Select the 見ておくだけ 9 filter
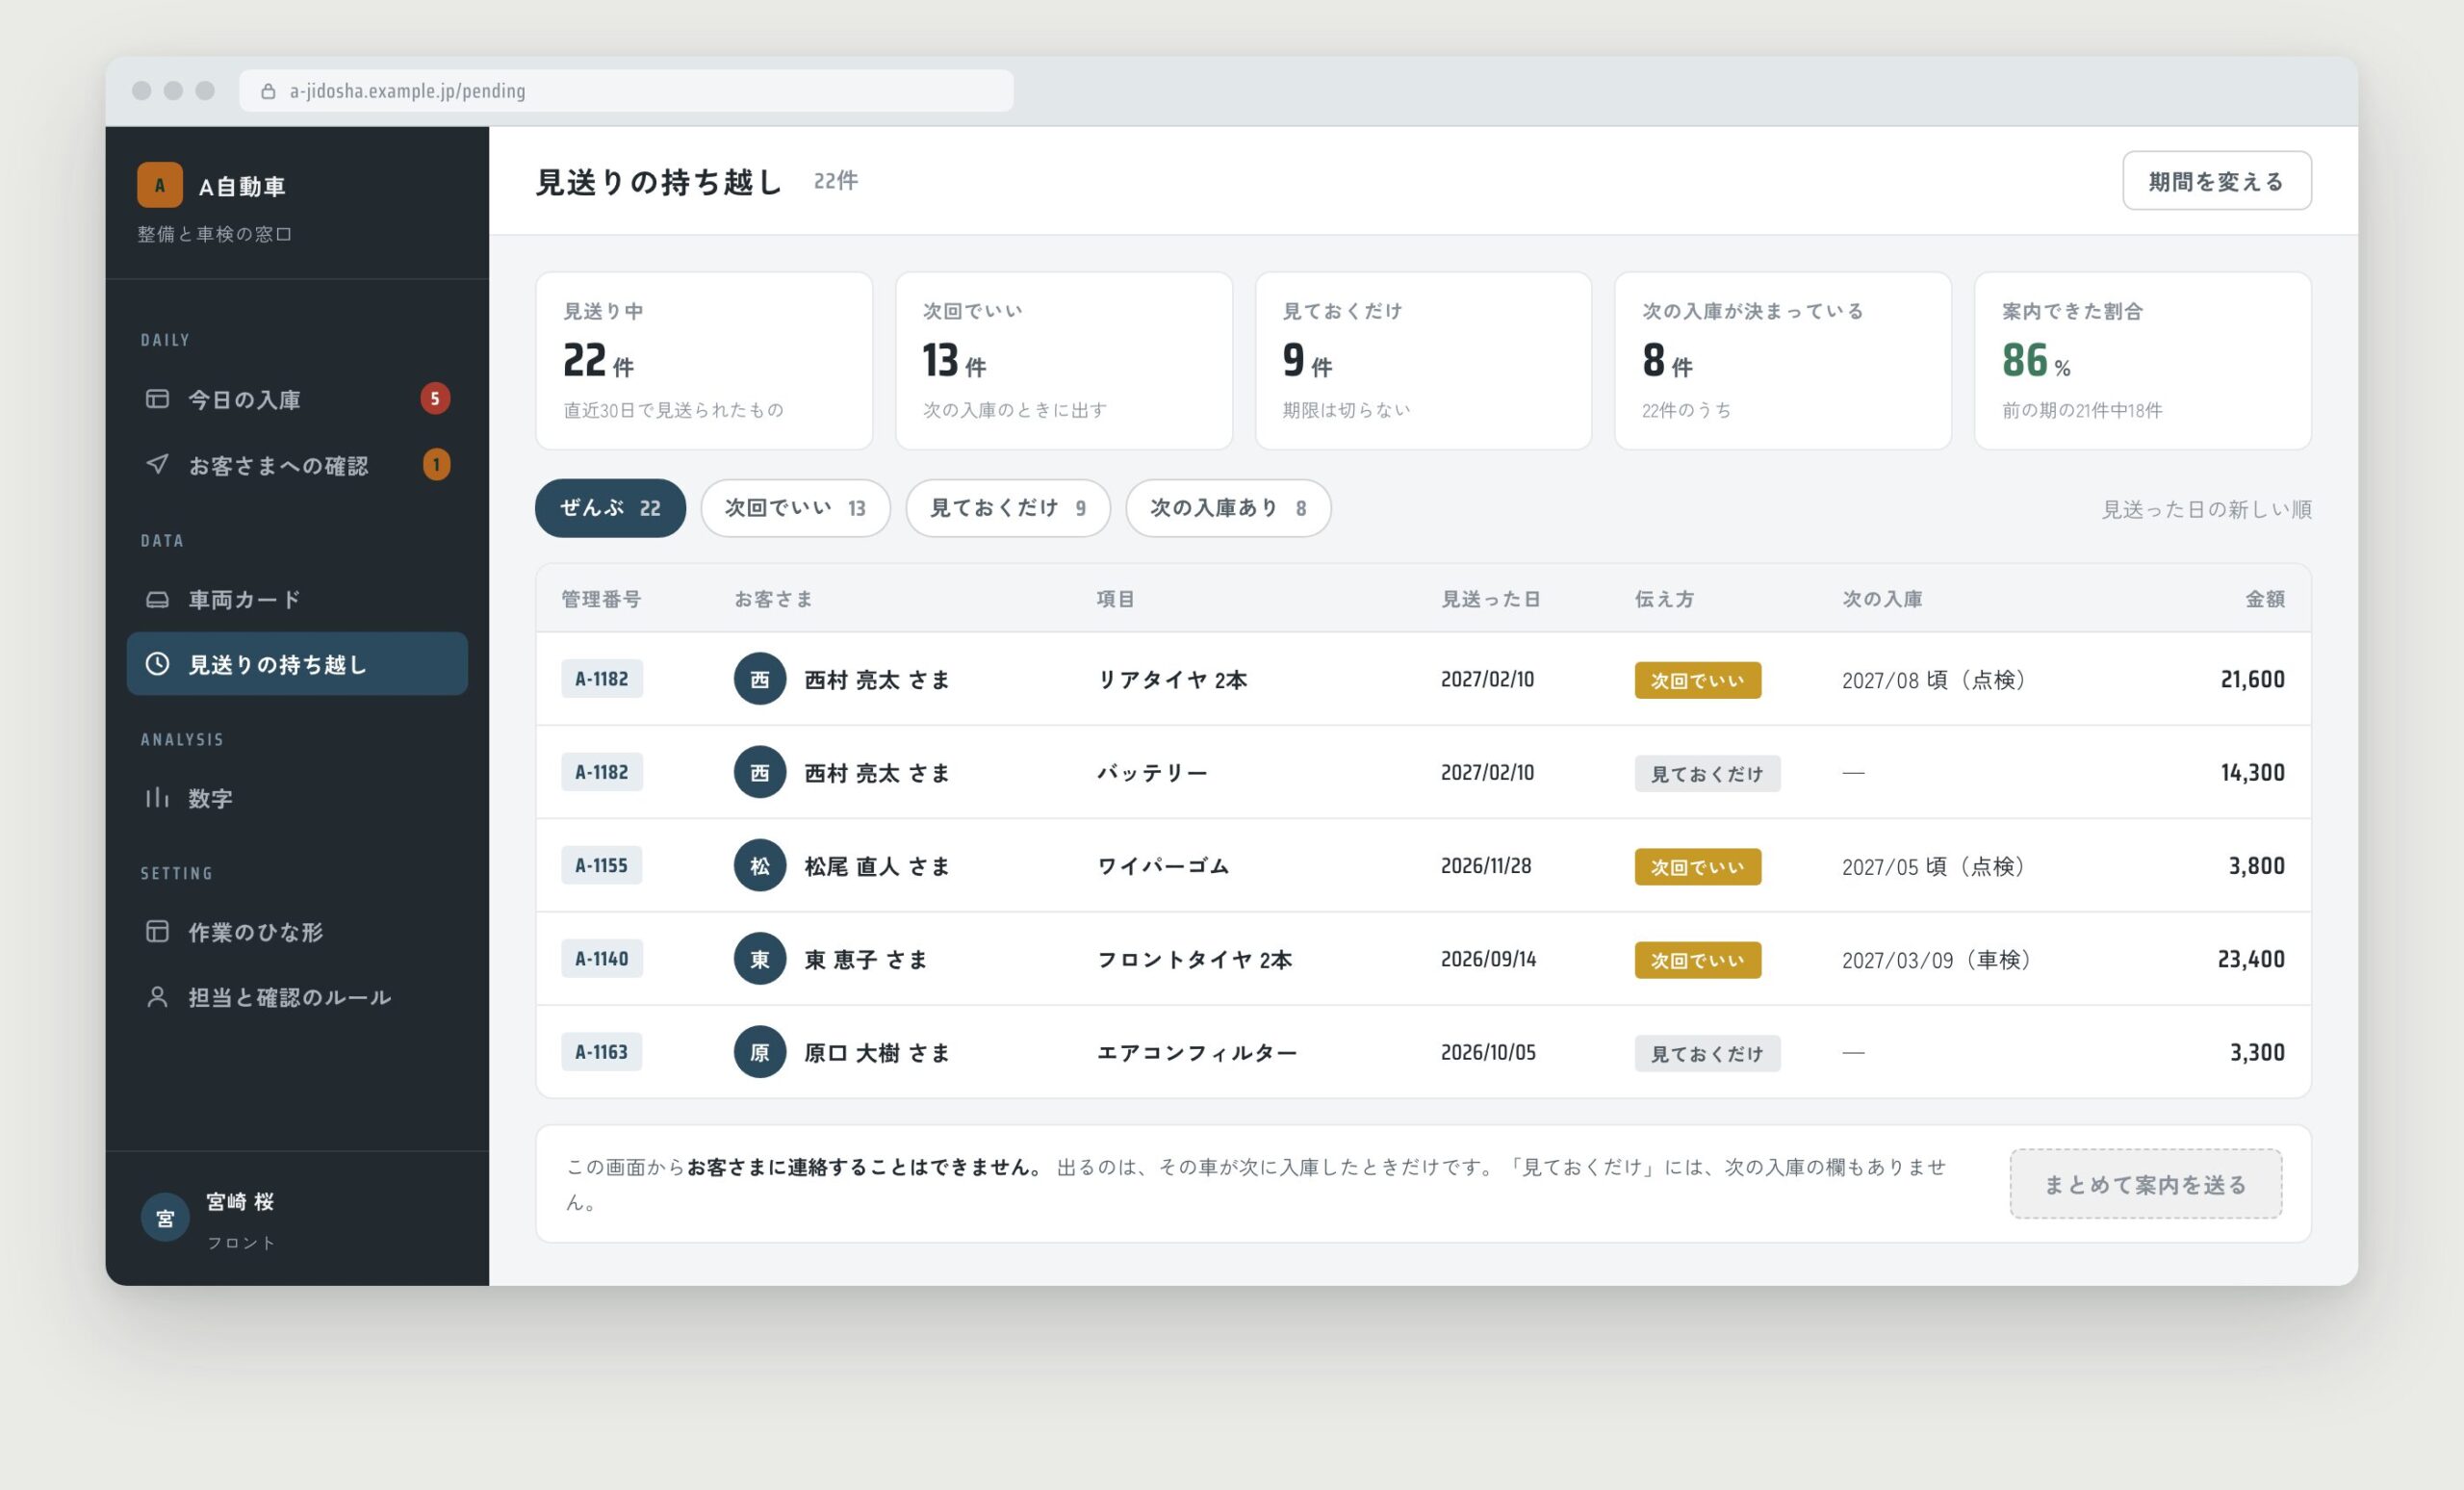The image size is (2464, 1490). [x=1008, y=508]
